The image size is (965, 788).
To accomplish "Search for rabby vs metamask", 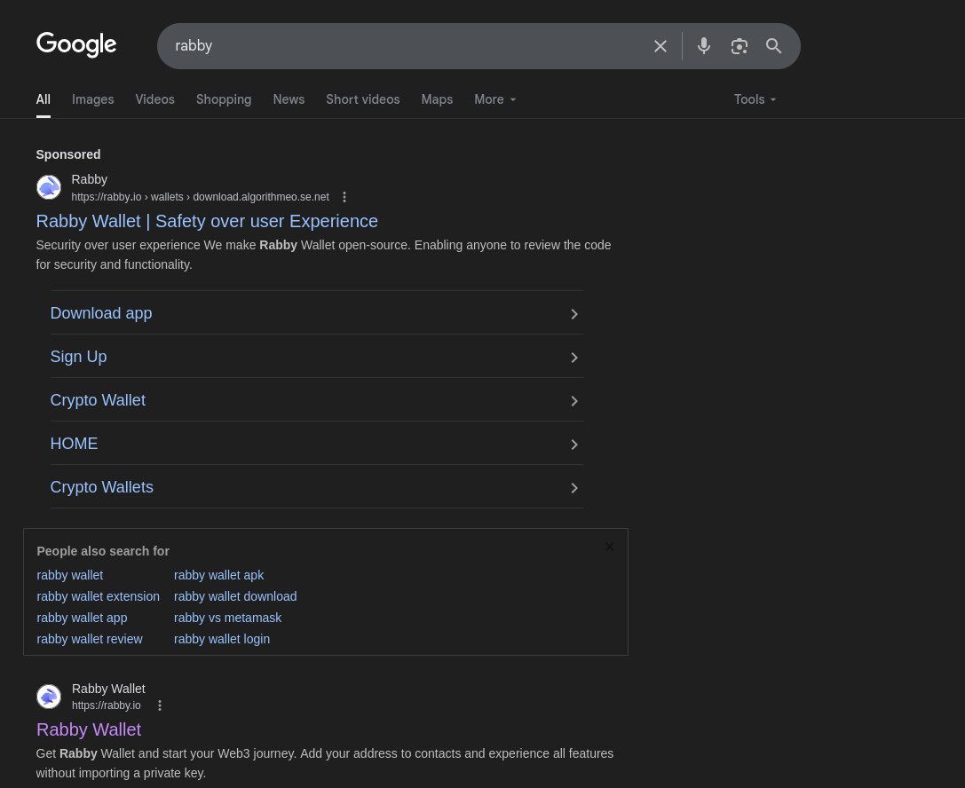I will coord(227,618).
